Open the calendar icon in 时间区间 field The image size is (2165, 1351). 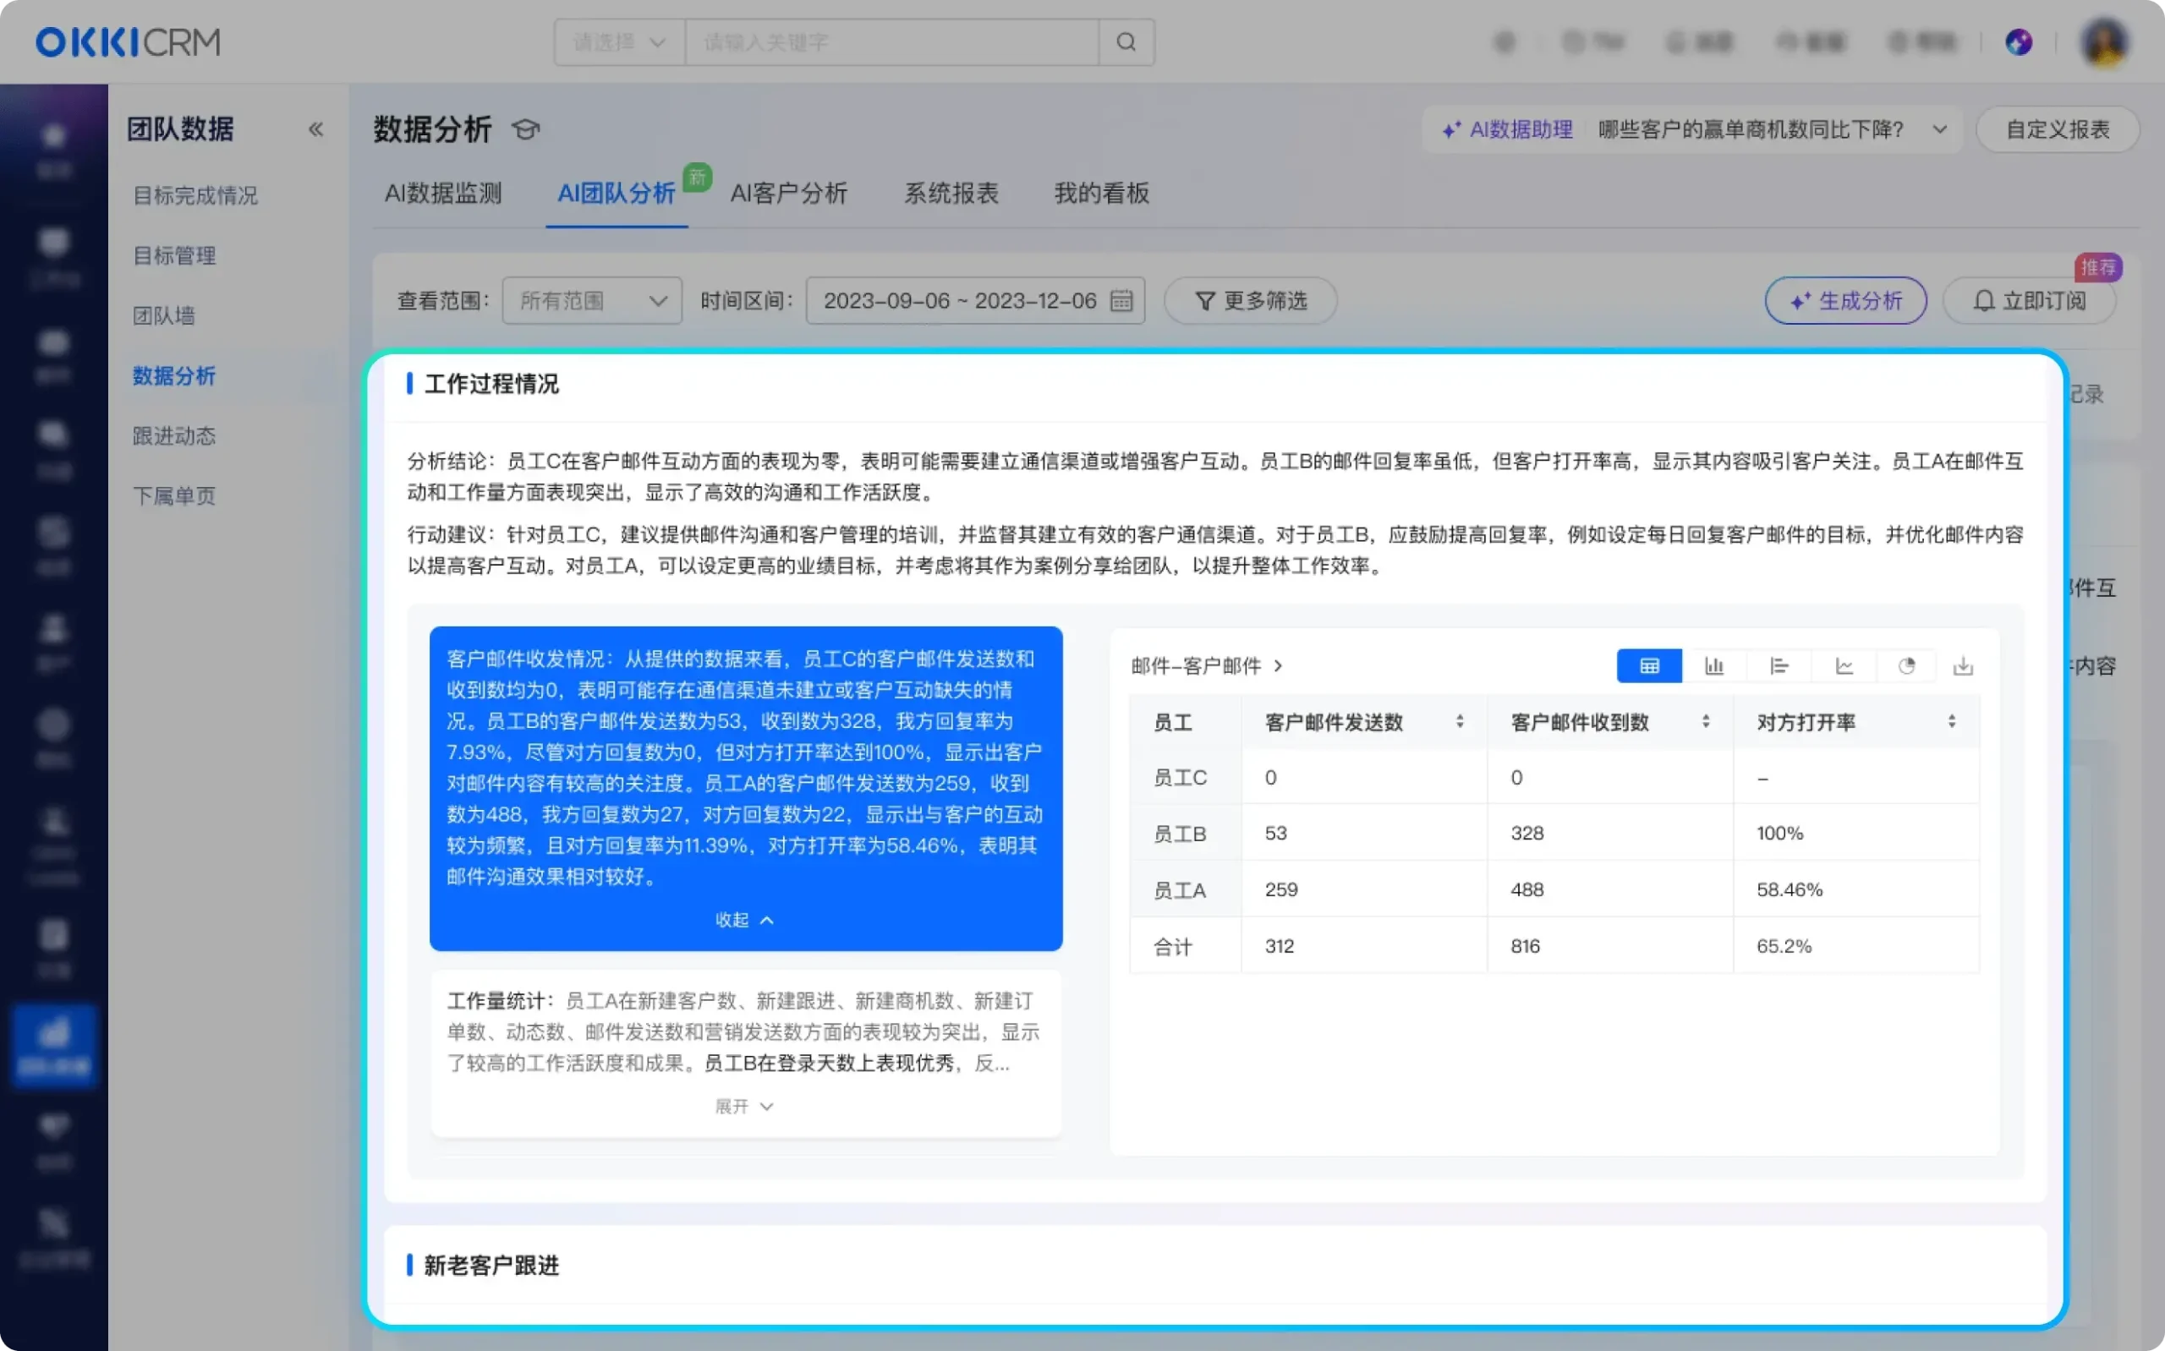(x=1122, y=300)
